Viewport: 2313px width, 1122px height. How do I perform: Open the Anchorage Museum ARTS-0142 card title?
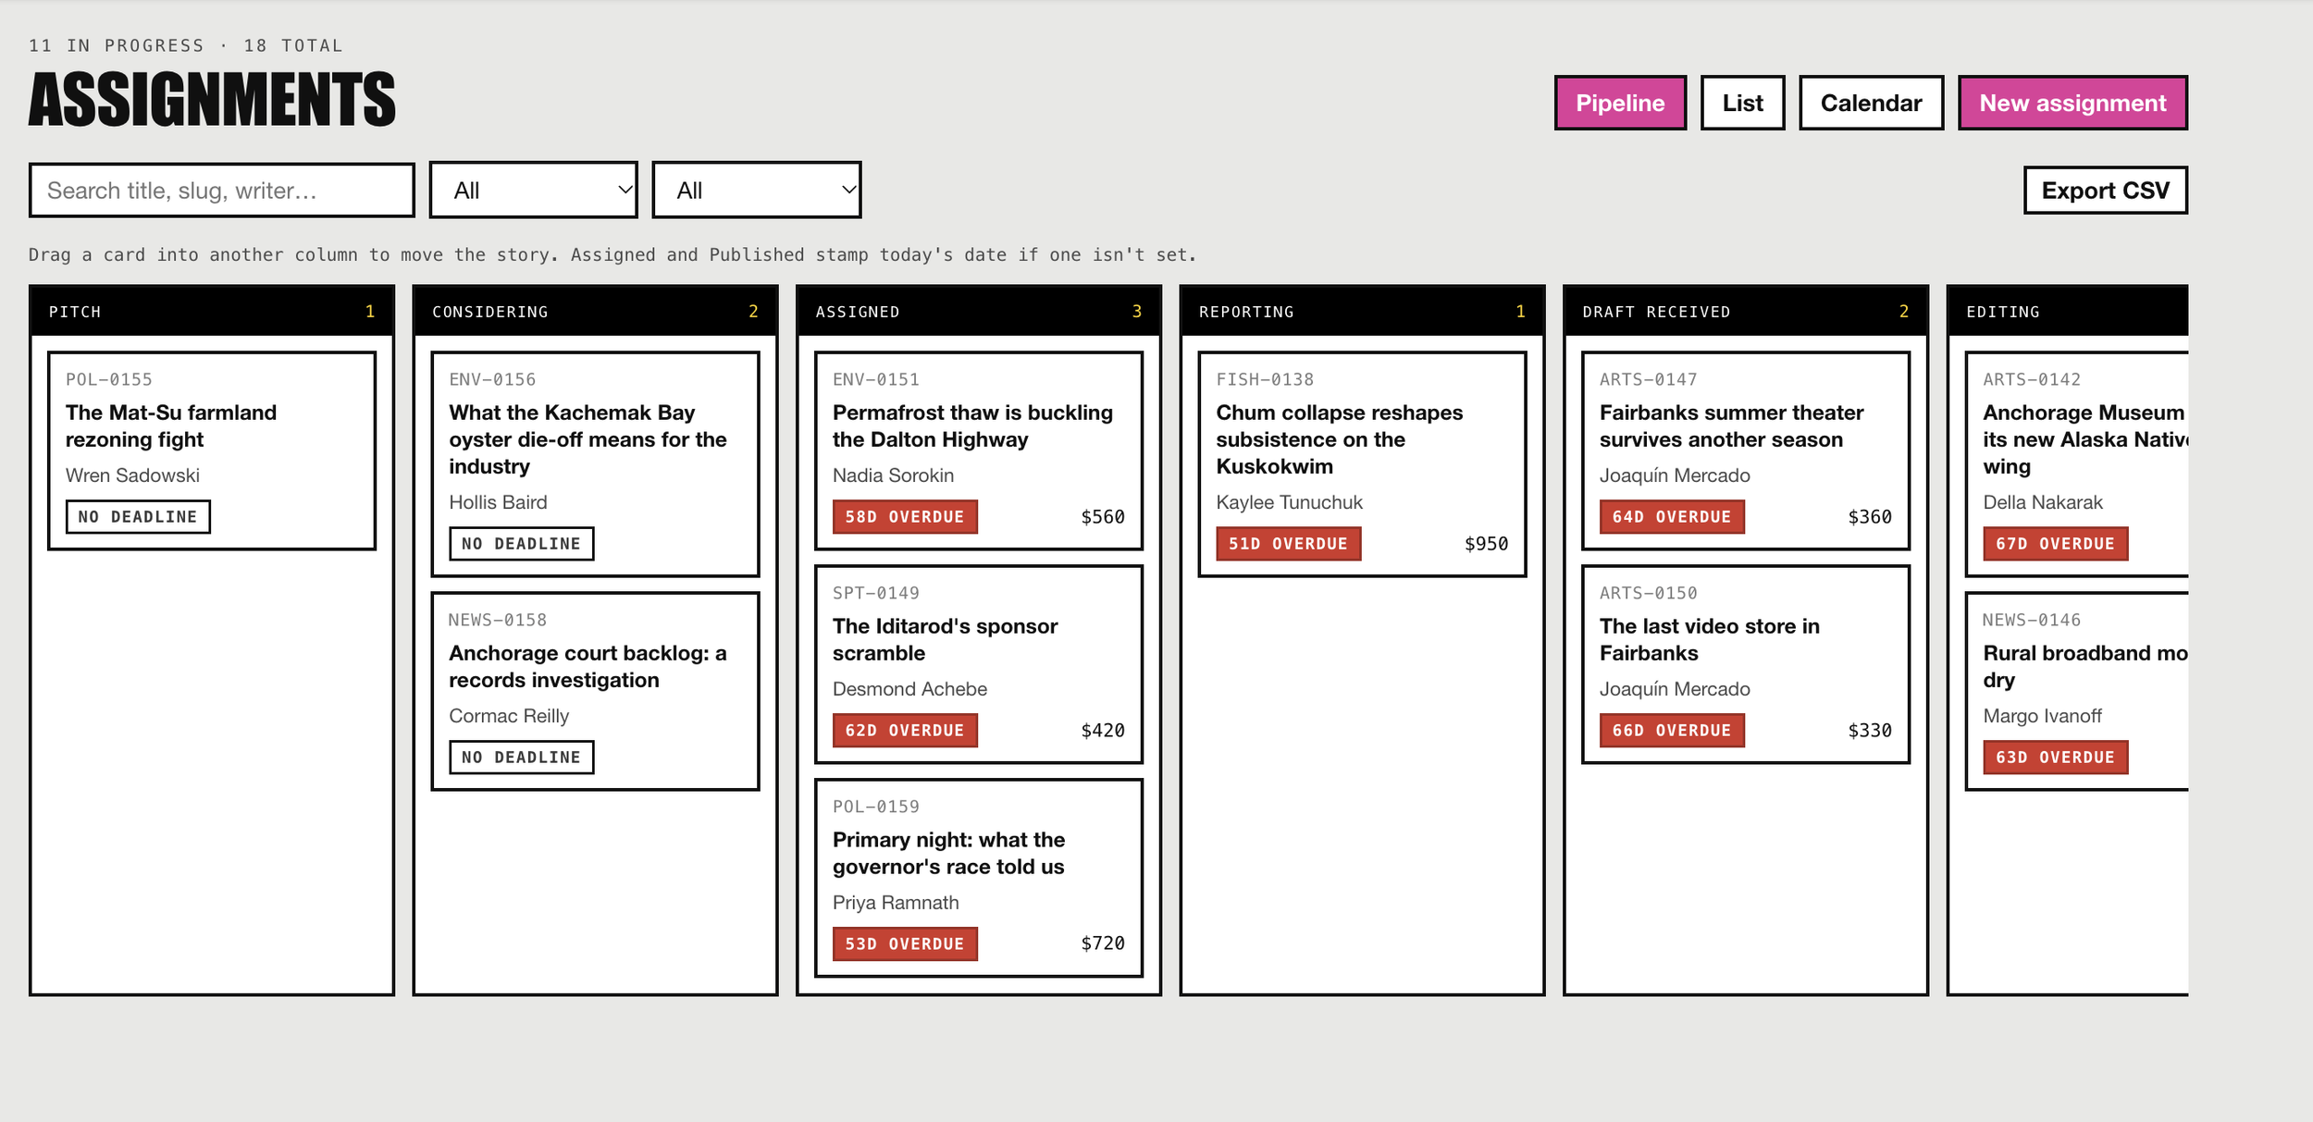click(x=2084, y=439)
